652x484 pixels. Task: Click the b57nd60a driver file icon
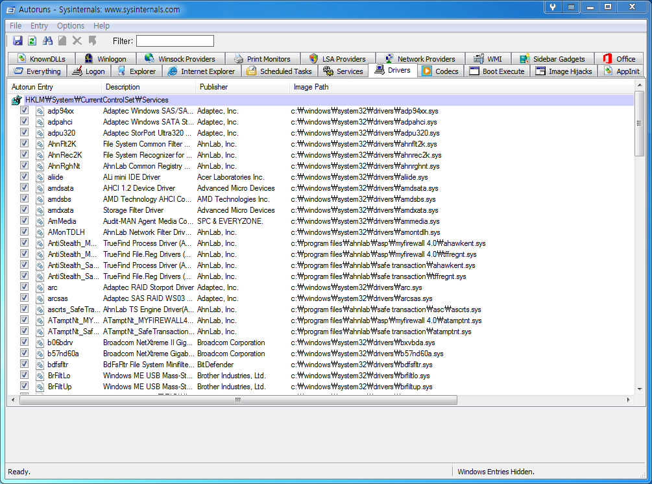(x=40, y=354)
